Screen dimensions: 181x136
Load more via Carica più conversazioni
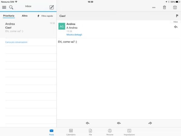coord(16,42)
